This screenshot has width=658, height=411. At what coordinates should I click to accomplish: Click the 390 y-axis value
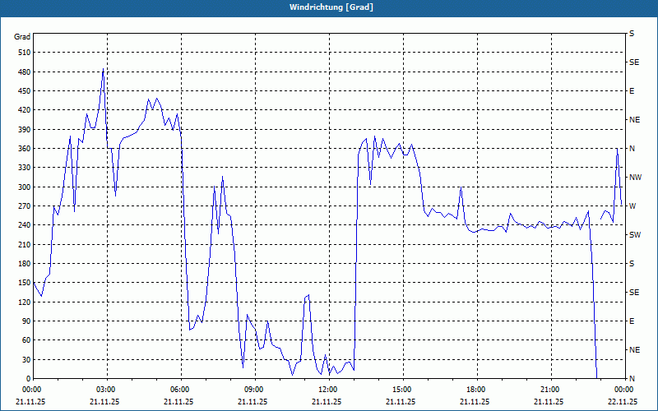pos(25,129)
